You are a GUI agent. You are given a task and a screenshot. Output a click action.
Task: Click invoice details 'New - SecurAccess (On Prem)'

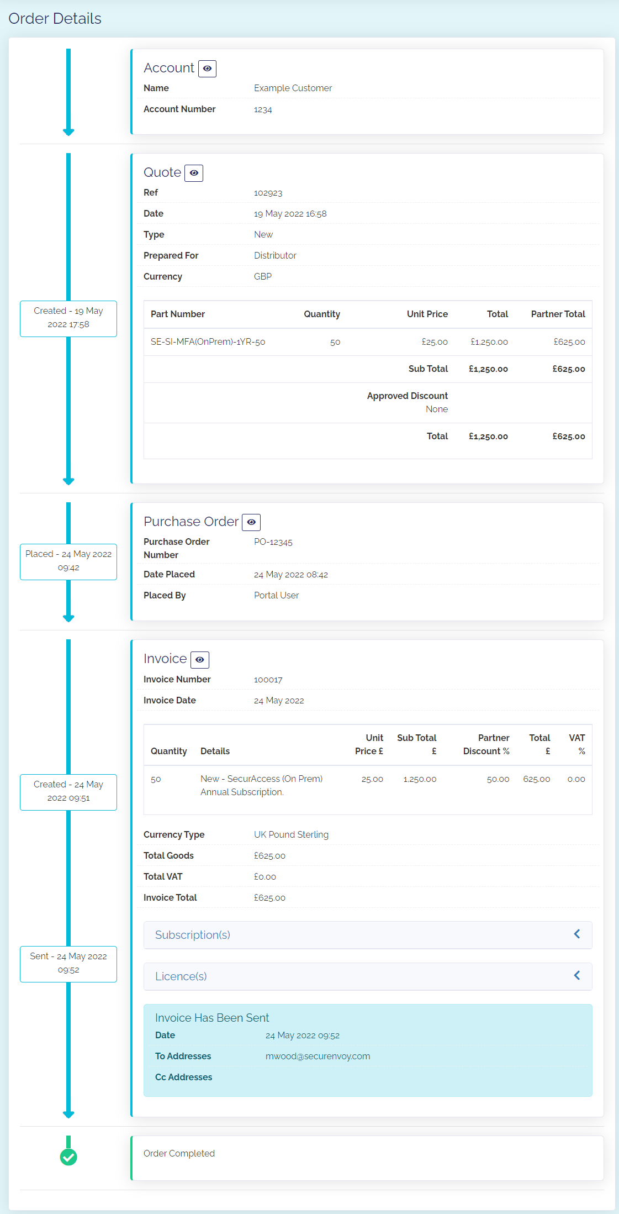click(262, 779)
